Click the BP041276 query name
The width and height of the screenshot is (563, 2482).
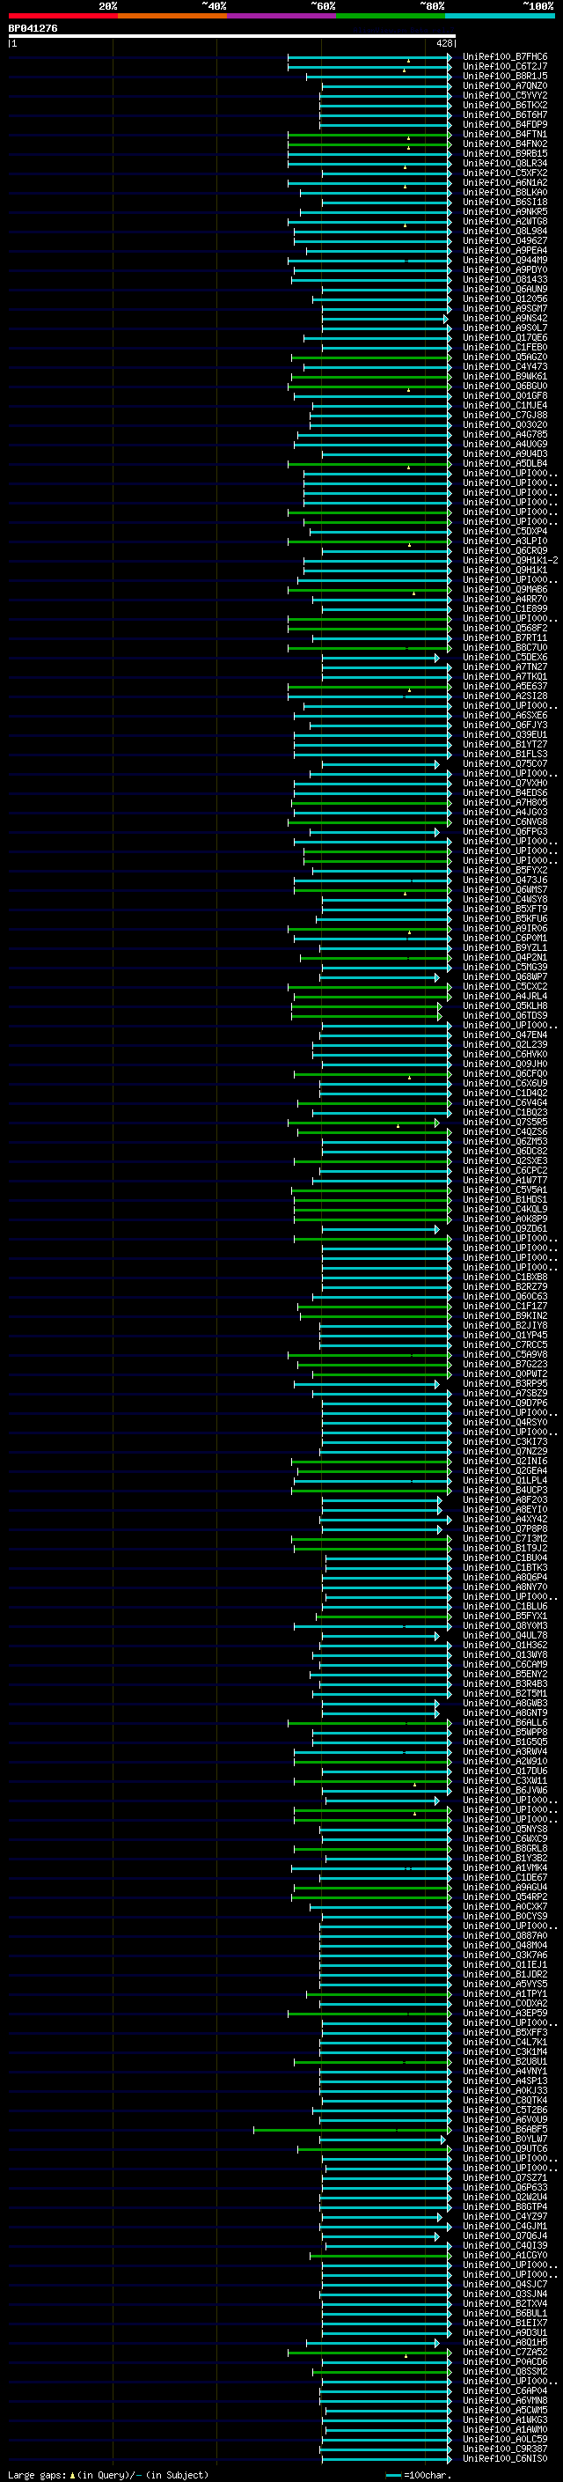tap(33, 29)
